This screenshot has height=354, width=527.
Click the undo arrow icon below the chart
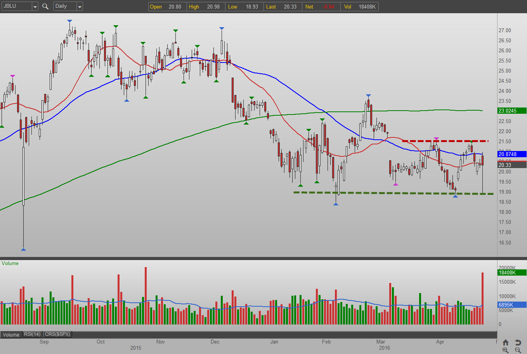[x=518, y=342]
